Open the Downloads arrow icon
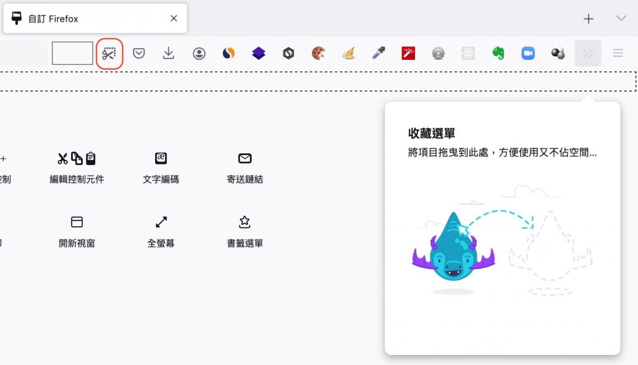Screen dimensions: 638x365 pyautogui.click(x=168, y=54)
